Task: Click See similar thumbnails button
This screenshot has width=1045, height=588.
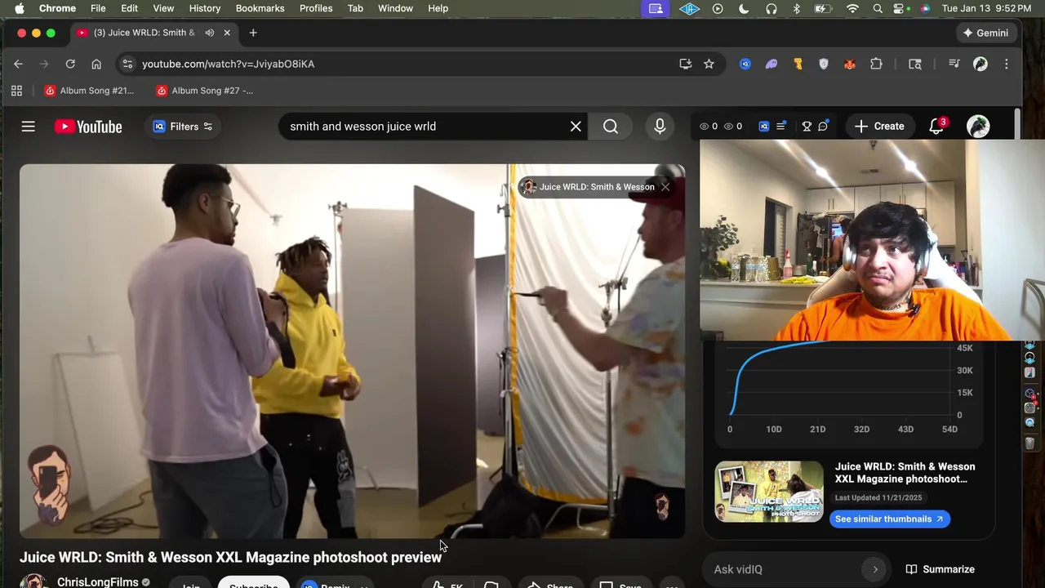Action: coord(889,519)
